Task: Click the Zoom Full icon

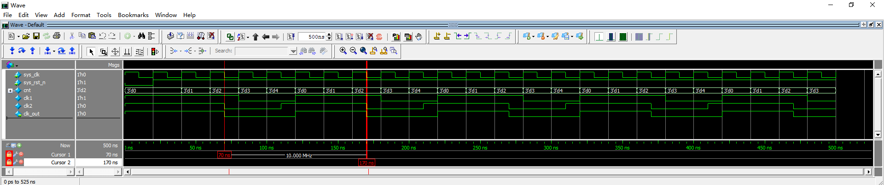Action: pyautogui.click(x=363, y=51)
